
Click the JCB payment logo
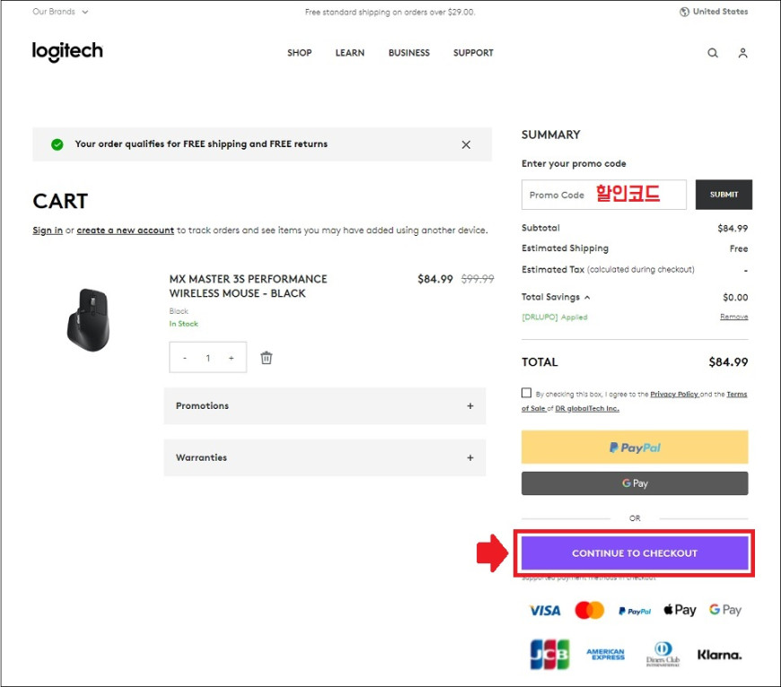click(550, 654)
